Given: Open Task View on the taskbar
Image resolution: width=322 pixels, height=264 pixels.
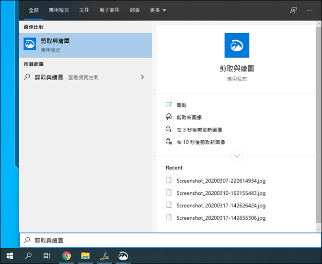Looking at the screenshot, I should [x=46, y=256].
